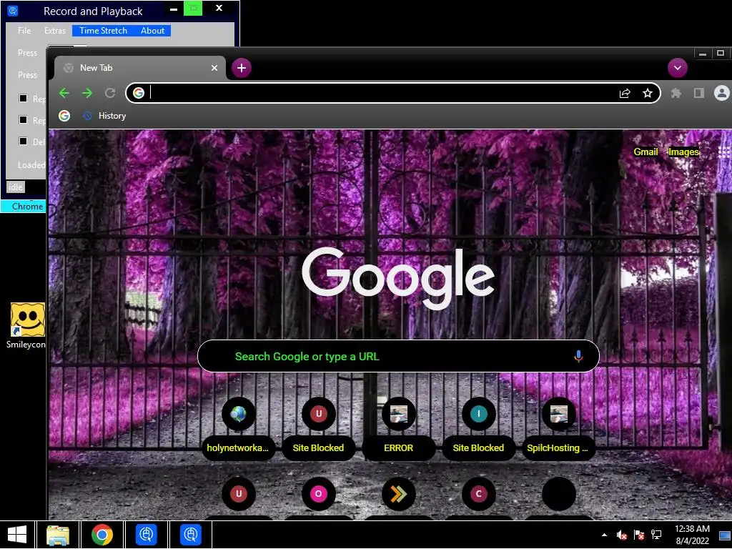Screen dimensions: 732x549
Task: Open the Smileycon desktop shortcut
Action: click(26, 326)
